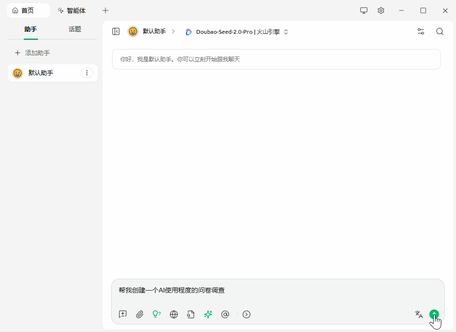Screen dimensions: 456x332
Task: Open the 默认助手 three-dot options menu
Action: pyautogui.click(x=86, y=73)
